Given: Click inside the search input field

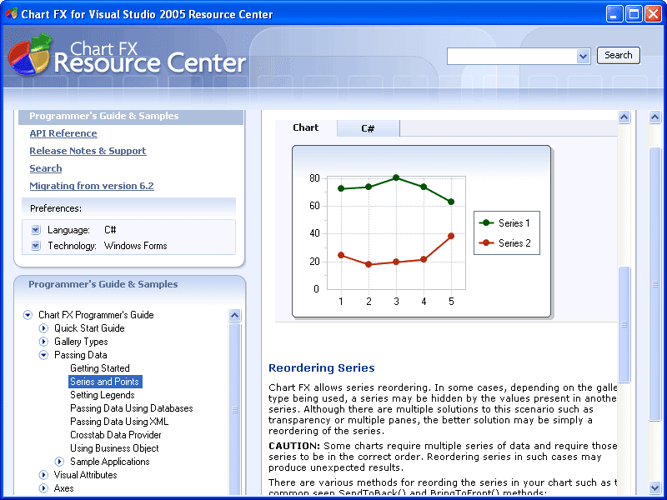Looking at the screenshot, I should coord(512,56).
